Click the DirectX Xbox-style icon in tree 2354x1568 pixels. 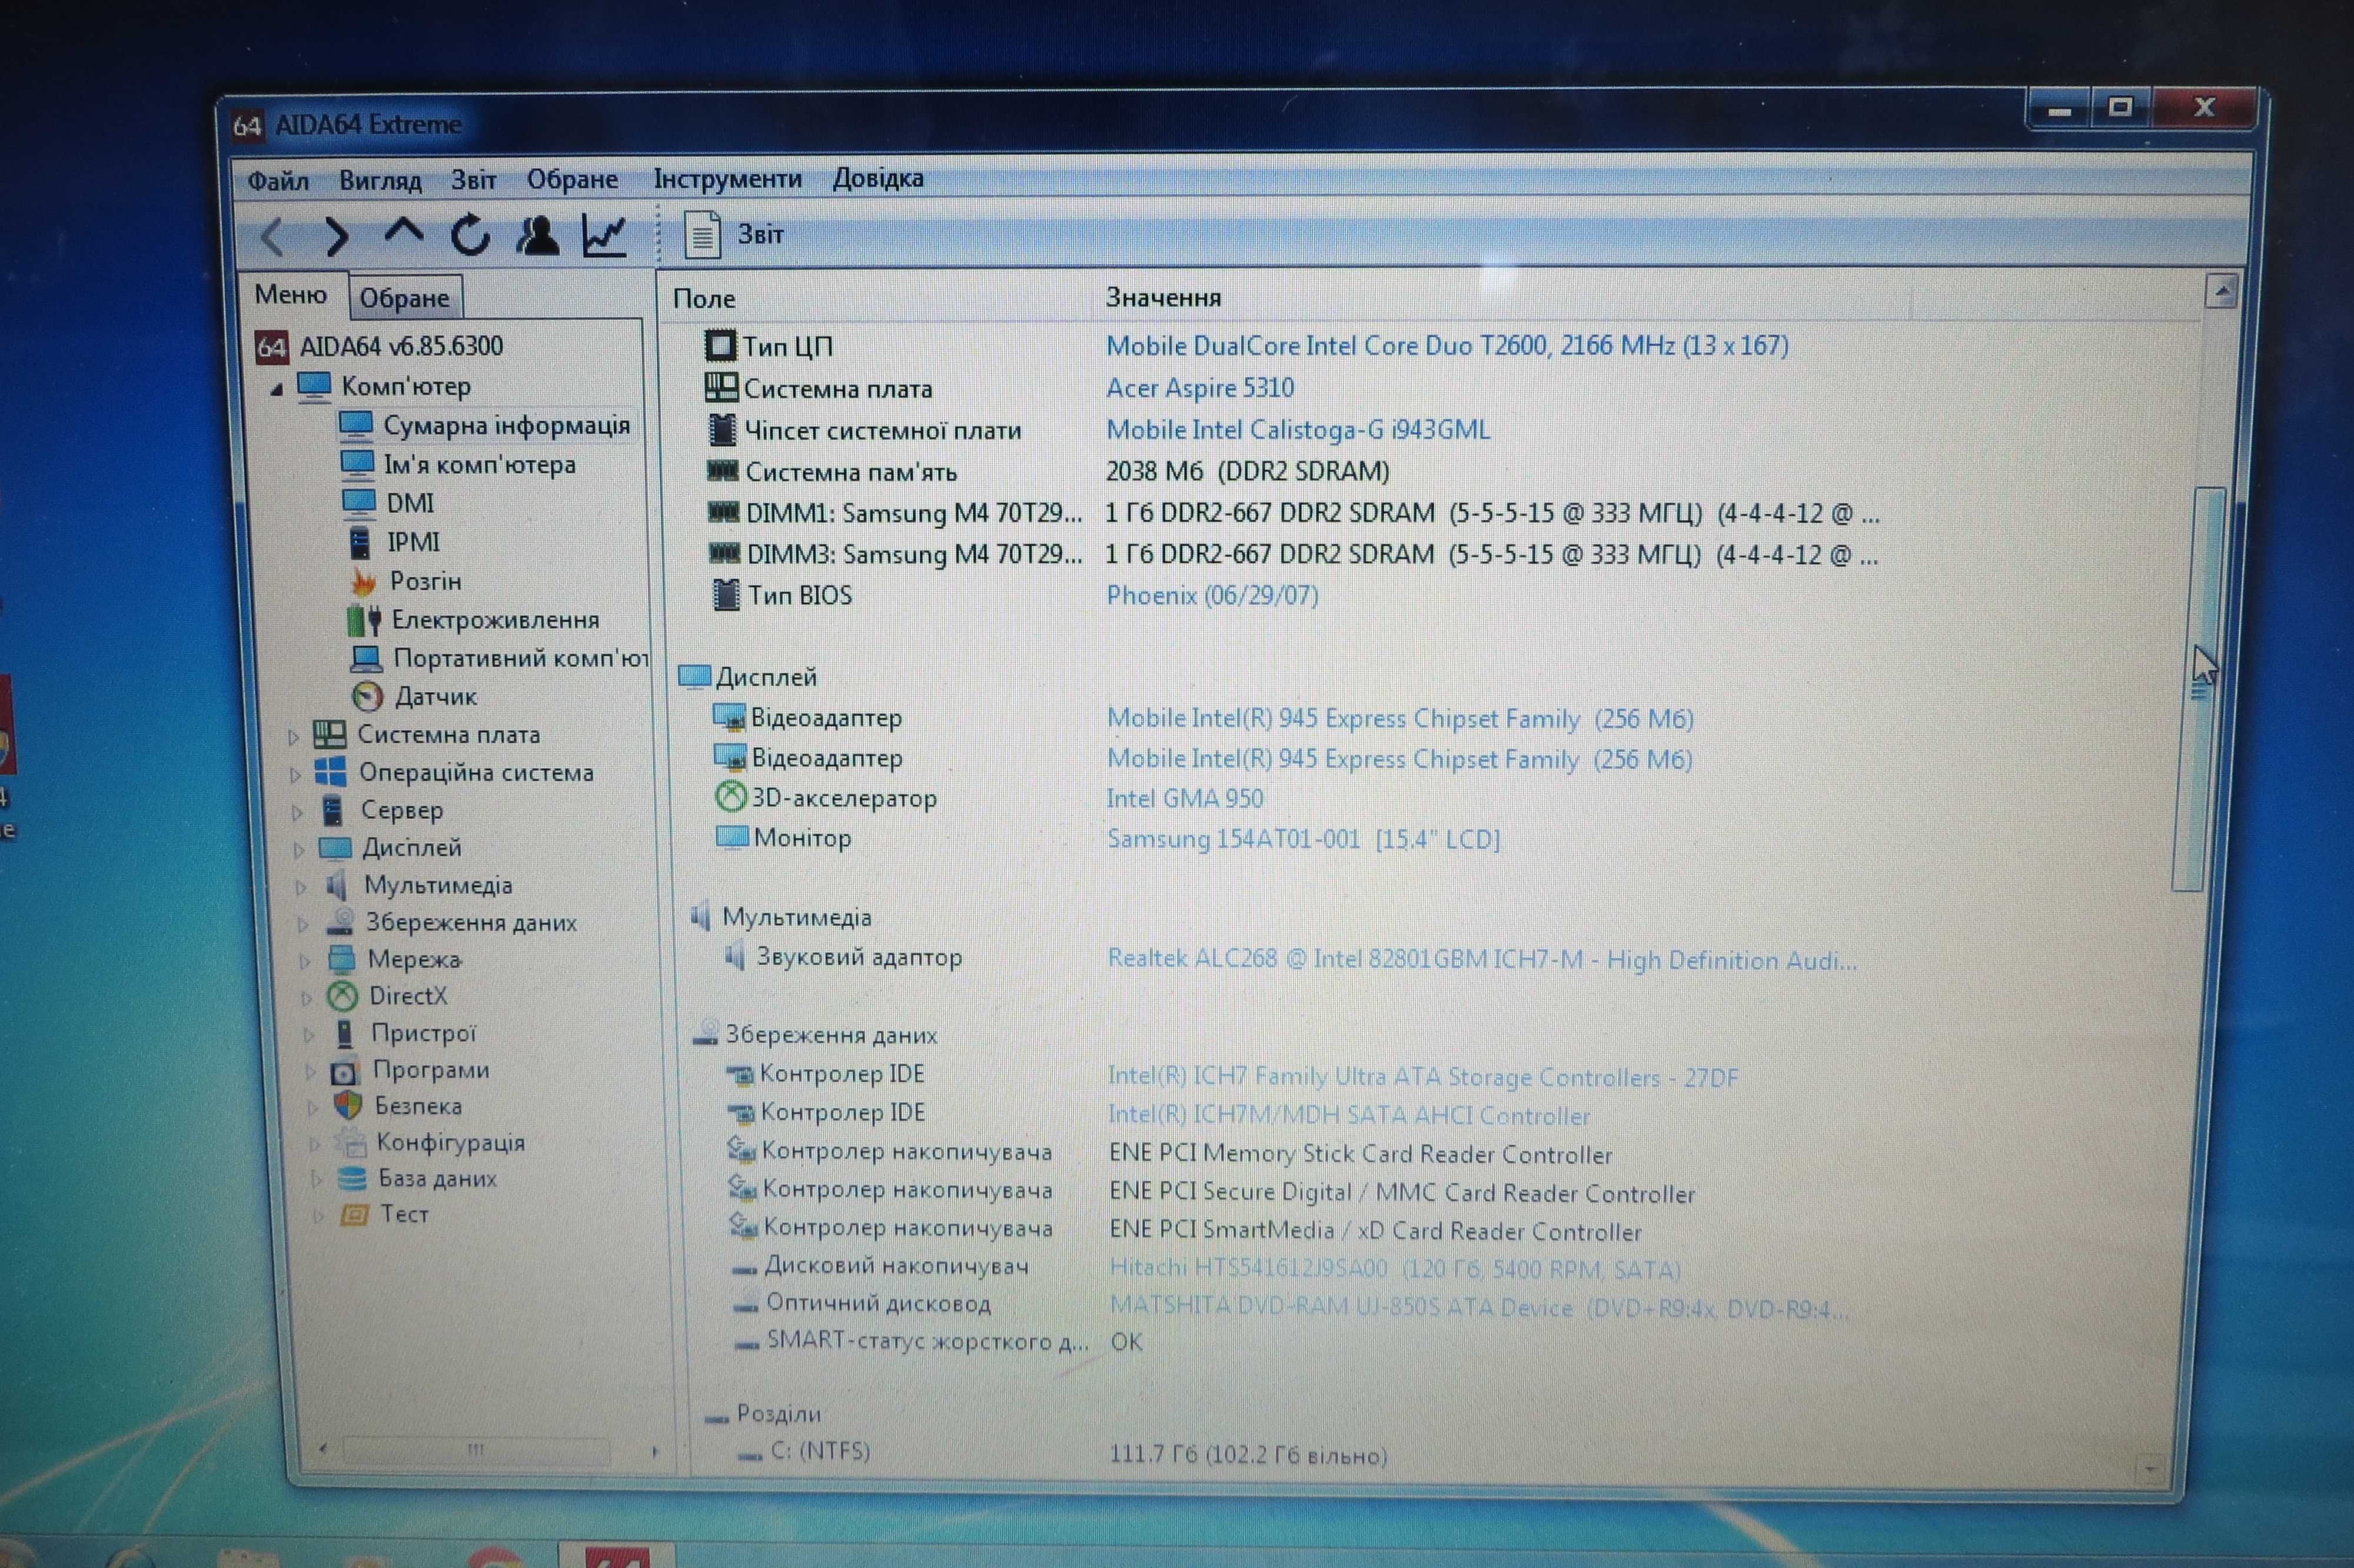342,996
